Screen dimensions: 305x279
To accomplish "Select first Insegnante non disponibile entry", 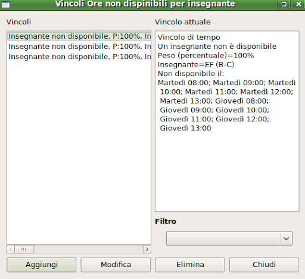I will pos(79,36).
